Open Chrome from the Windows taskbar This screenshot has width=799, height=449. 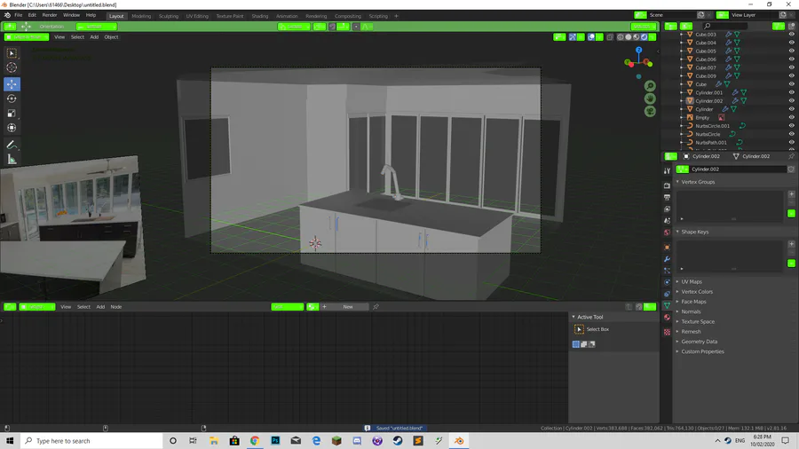pos(255,441)
